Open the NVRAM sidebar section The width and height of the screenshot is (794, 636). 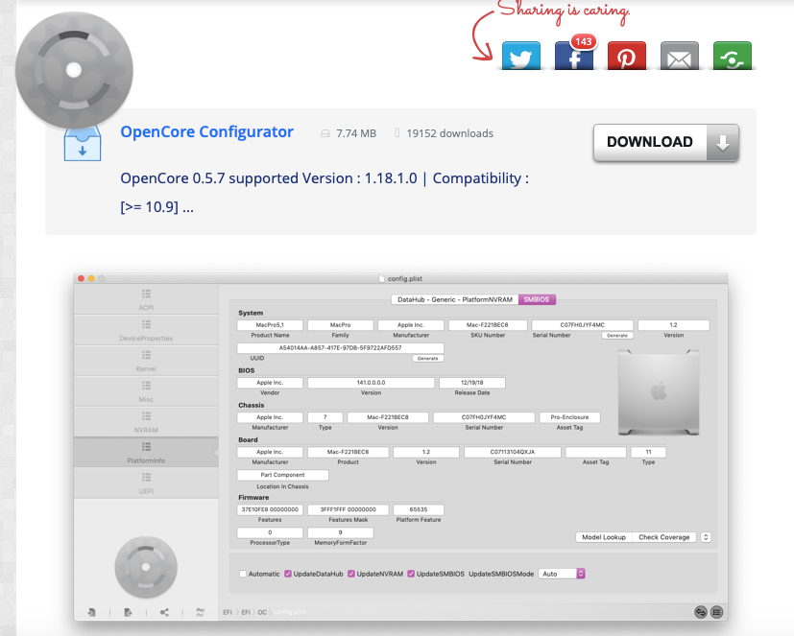pyautogui.click(x=146, y=422)
